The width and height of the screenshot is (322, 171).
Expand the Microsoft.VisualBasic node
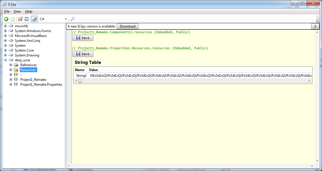coord(5,36)
